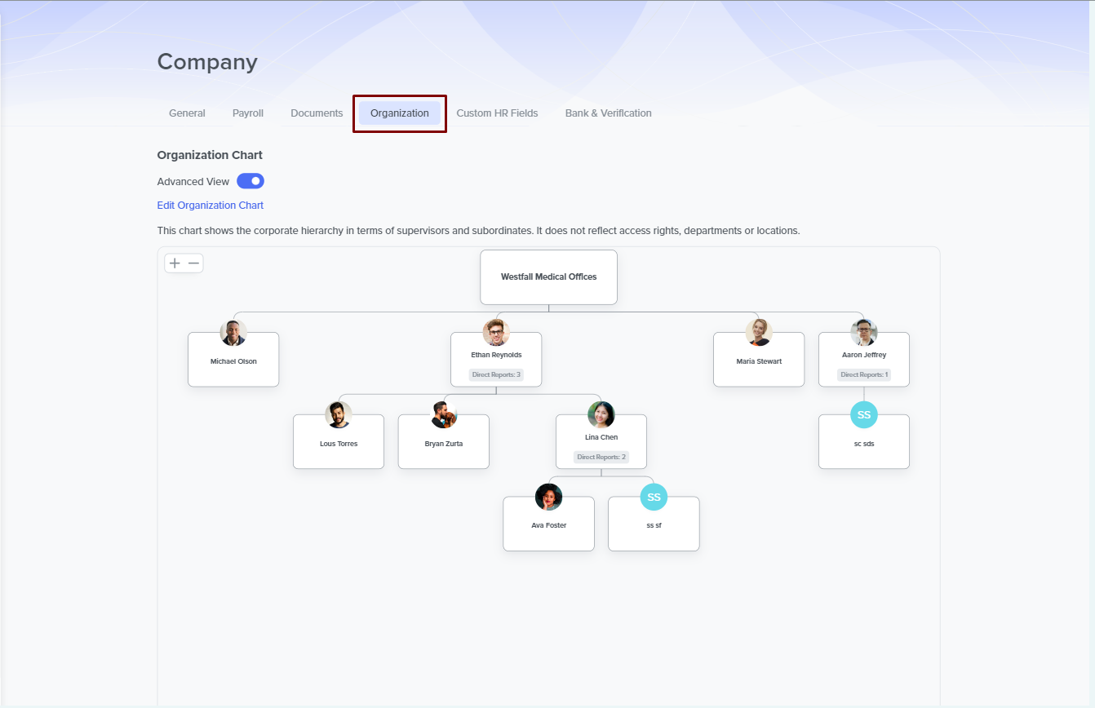Click the SS initials avatar for sc sds
The height and width of the screenshot is (708, 1095).
point(864,415)
